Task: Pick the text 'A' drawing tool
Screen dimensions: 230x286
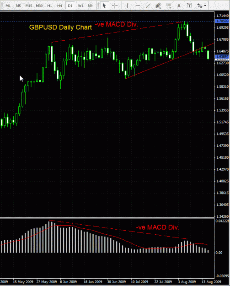Action: 179,6
